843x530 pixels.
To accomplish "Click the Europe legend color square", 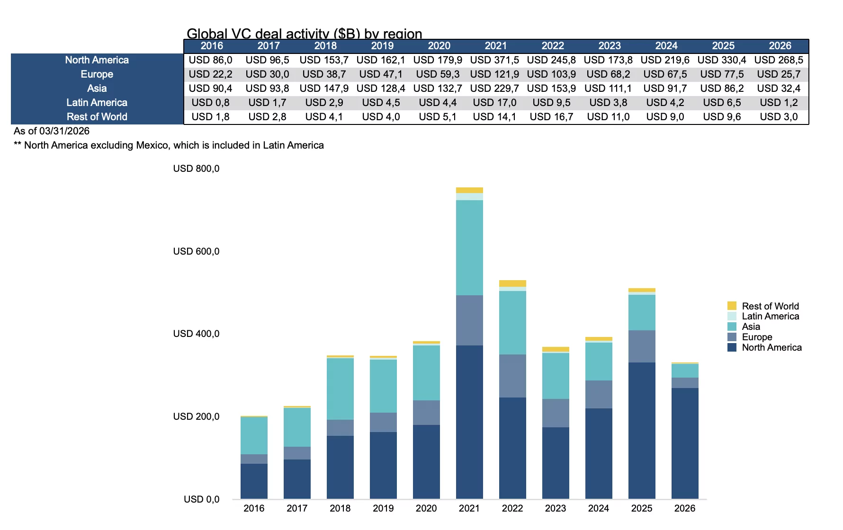I will click(732, 337).
